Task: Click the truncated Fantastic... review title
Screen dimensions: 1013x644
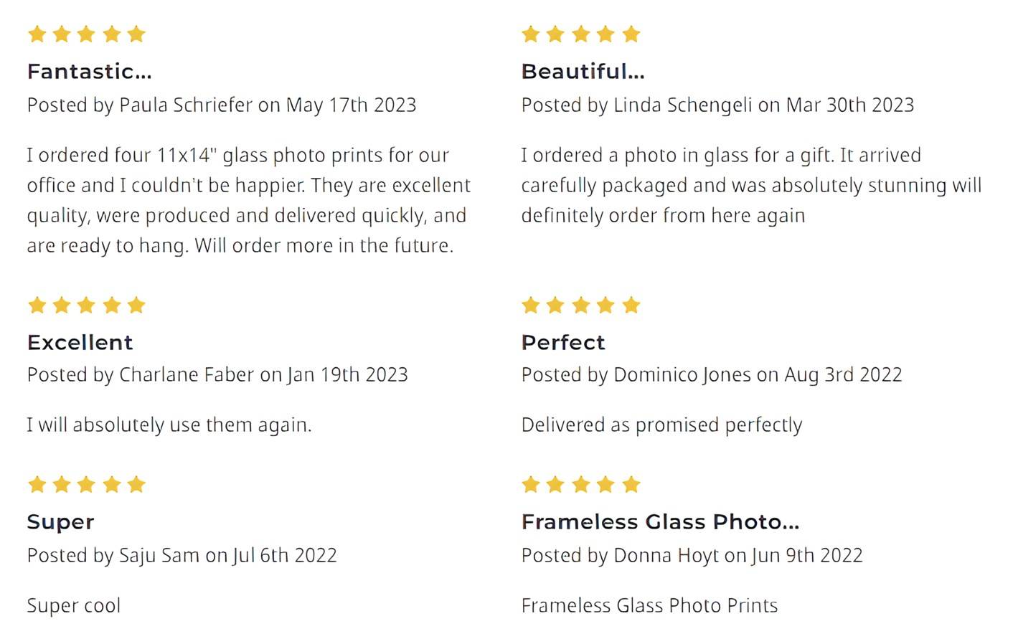Action: tap(90, 72)
